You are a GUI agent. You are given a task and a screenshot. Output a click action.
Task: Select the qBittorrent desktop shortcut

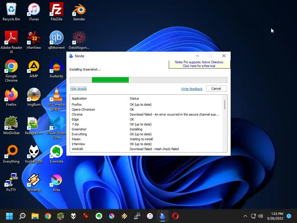57,40
